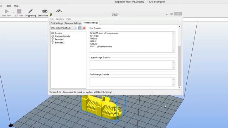Open the Slic3r Help menu
The height and width of the screenshot is (128, 228).
pos(68,19)
